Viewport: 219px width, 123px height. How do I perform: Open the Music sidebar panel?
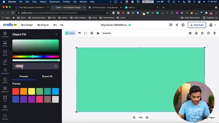(x=5, y=62)
